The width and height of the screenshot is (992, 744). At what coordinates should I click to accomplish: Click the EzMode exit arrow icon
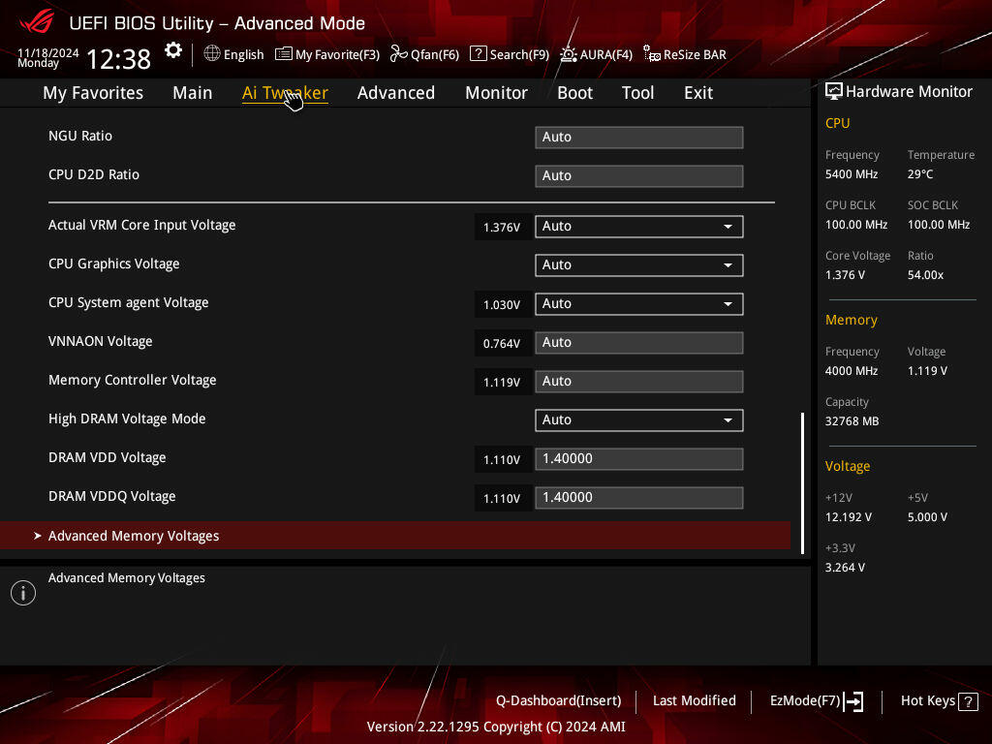tap(853, 701)
